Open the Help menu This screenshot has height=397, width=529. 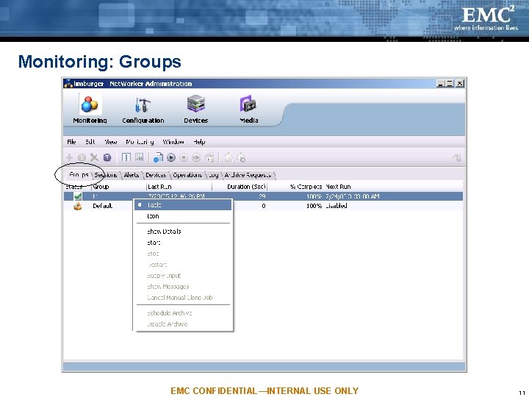point(199,142)
